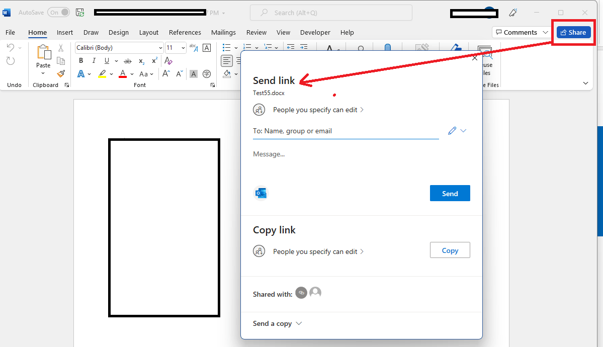Click the link avatar next to Shared with
The height and width of the screenshot is (347, 603).
(301, 293)
